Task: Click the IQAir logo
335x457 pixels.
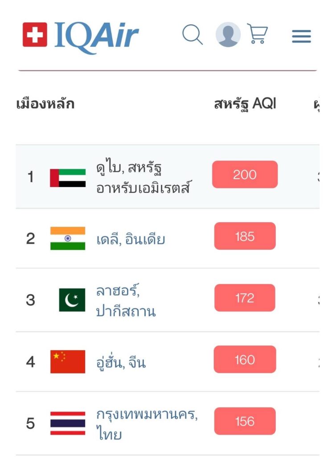Action: coord(81,35)
